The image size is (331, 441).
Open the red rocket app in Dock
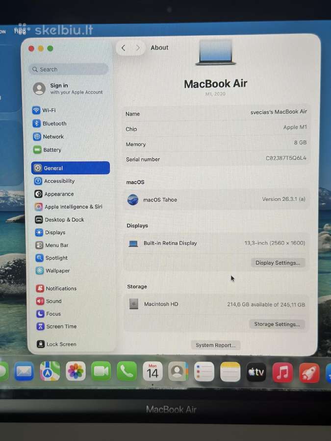(309, 373)
